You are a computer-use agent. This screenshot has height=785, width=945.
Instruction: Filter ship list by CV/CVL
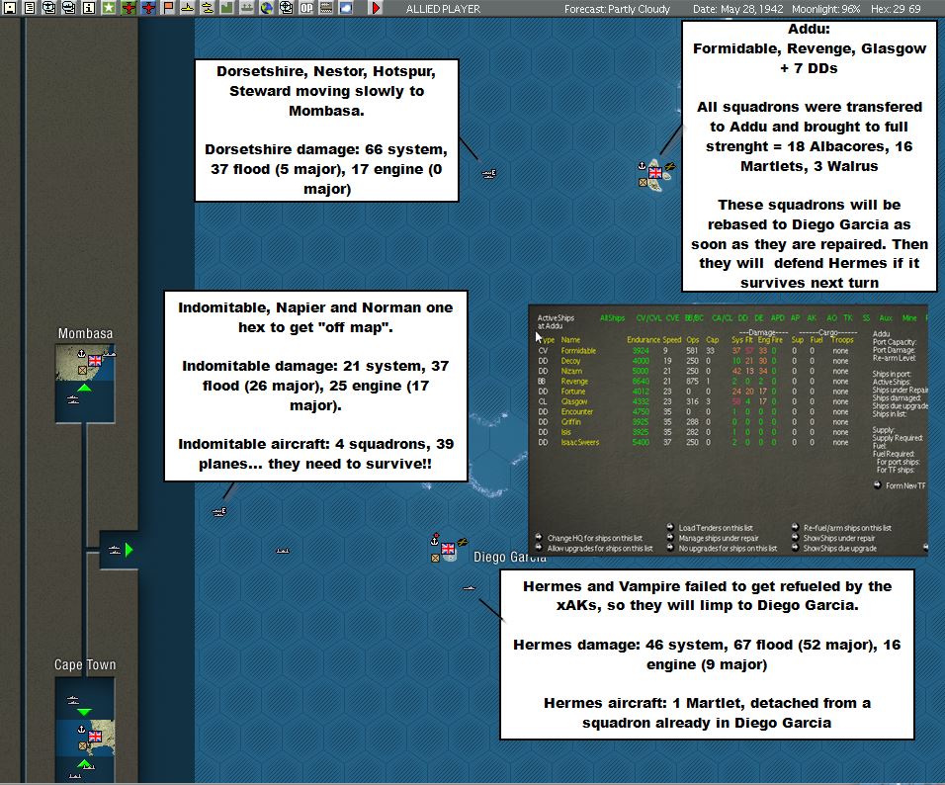pos(648,318)
